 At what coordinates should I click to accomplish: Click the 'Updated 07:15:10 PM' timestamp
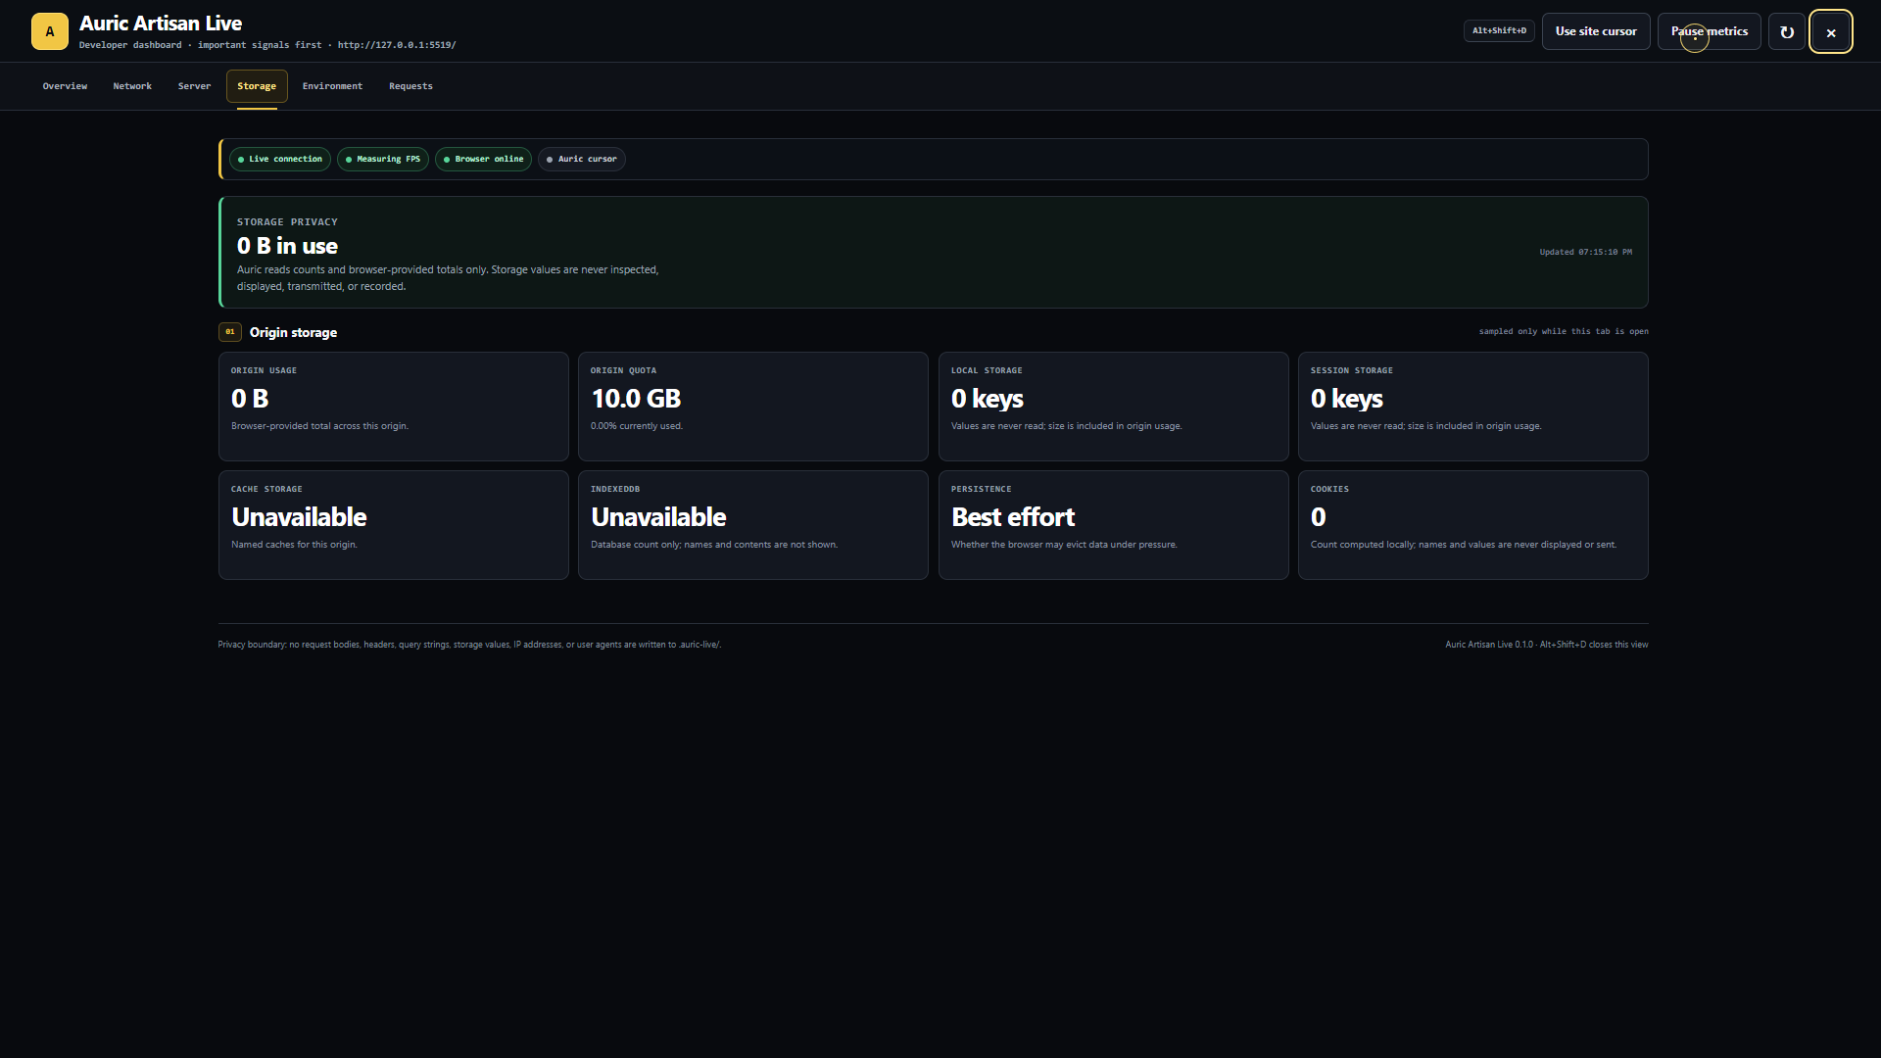click(x=1585, y=253)
